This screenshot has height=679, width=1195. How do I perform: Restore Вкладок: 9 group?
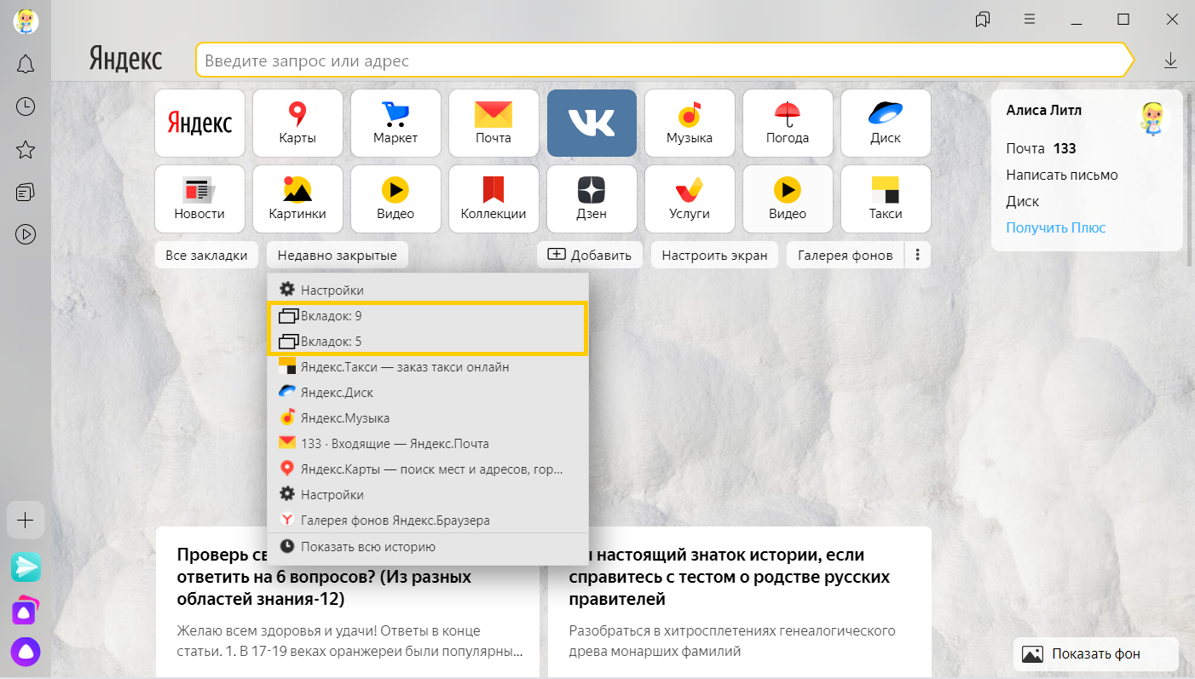click(x=428, y=316)
